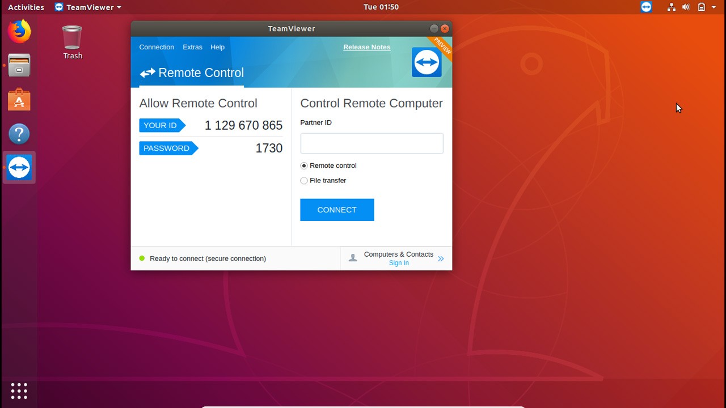Open the network status icon

pos(672,7)
